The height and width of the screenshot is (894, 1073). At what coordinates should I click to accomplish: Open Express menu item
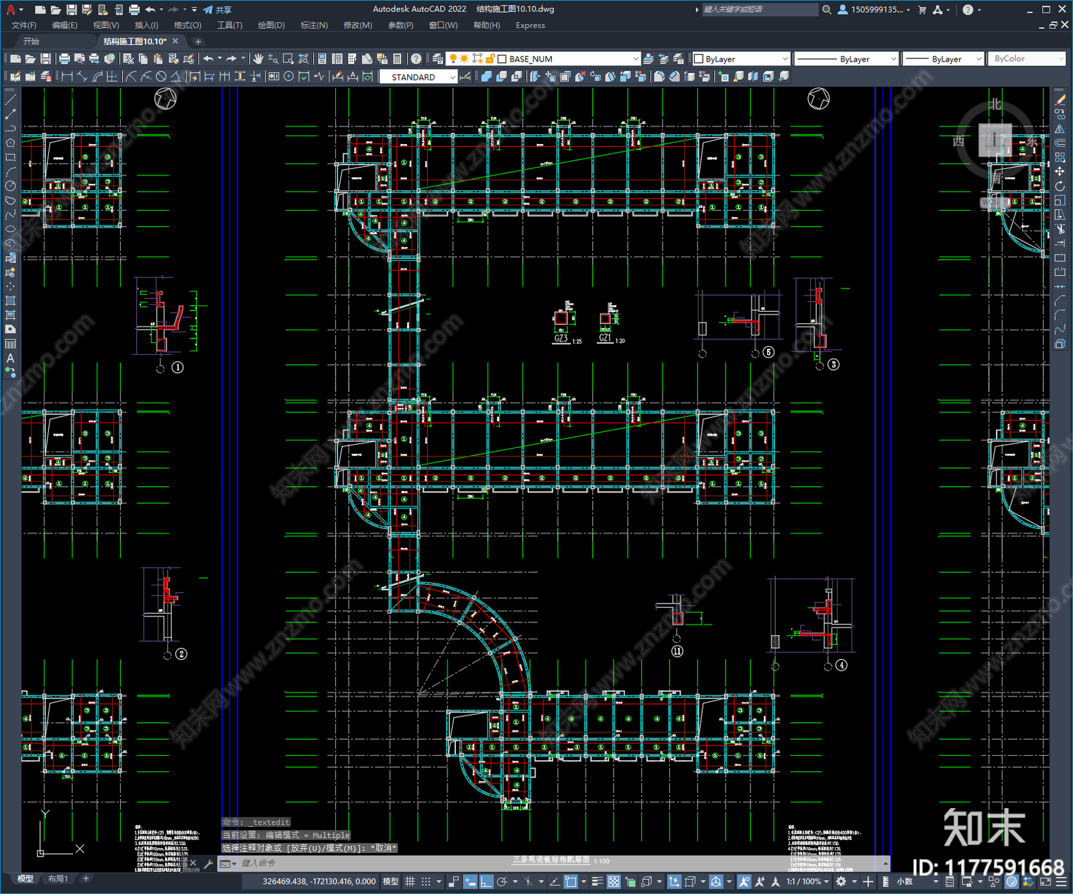click(530, 25)
